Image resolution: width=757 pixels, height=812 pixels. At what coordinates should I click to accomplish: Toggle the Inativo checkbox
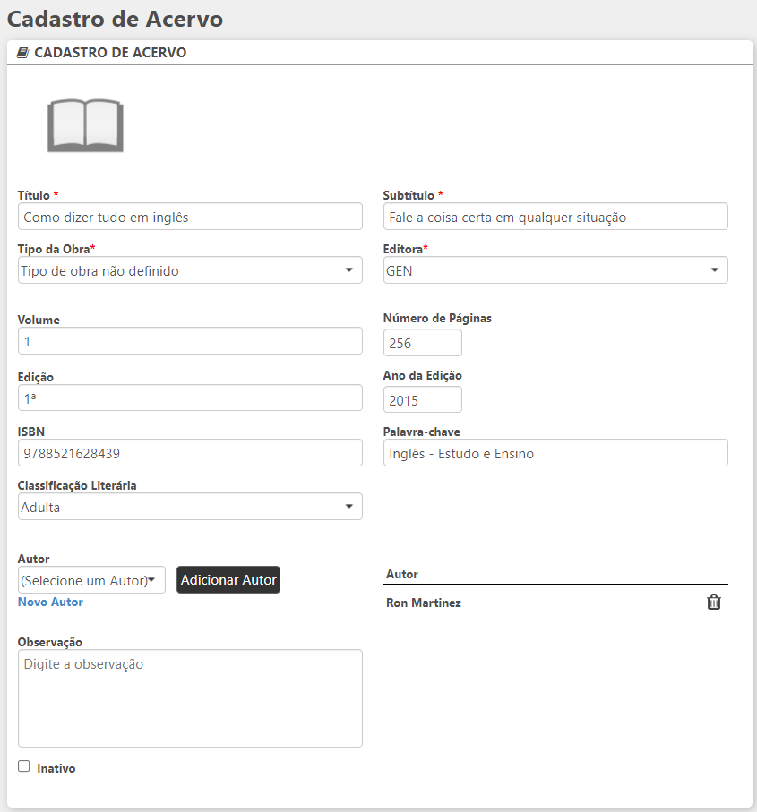[x=24, y=766]
